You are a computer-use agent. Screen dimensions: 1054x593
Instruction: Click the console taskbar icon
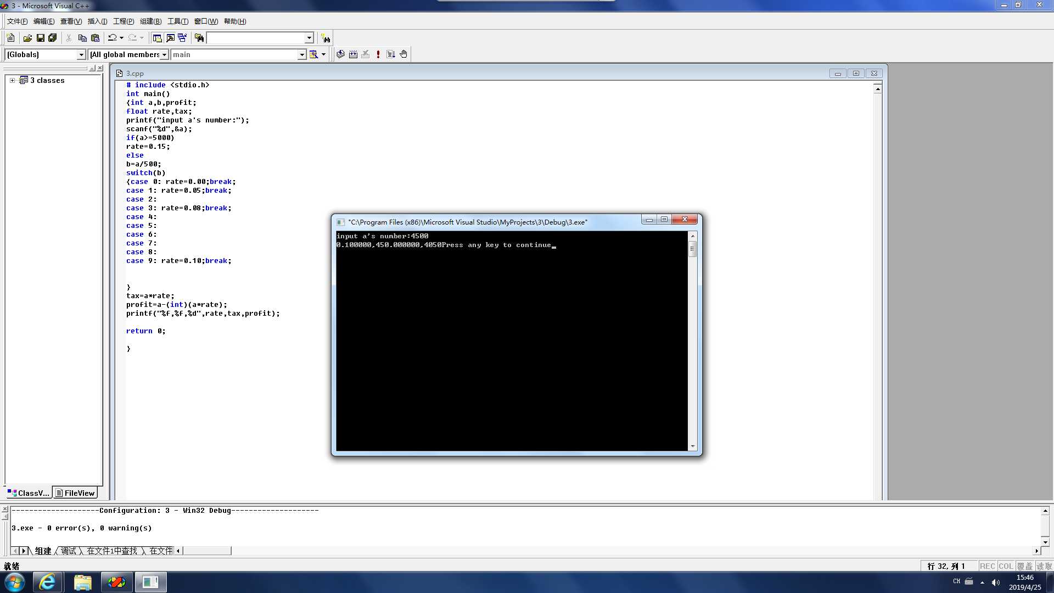pyautogui.click(x=150, y=582)
